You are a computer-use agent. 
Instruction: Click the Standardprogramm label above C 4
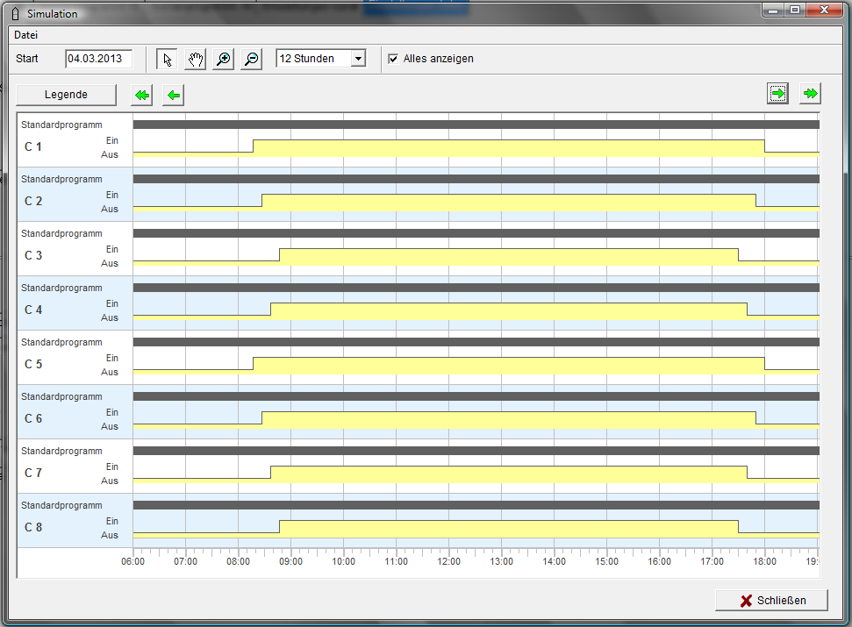tap(61, 288)
